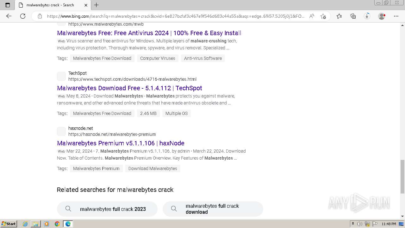Open Action Center flag icon

coord(375,224)
